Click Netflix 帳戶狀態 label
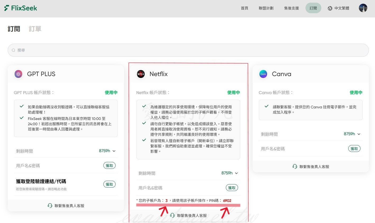375x223 pixels. coord(153,92)
